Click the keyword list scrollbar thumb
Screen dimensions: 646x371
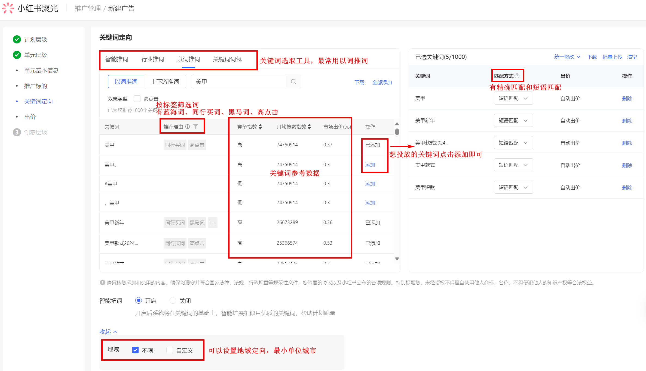pos(397,132)
